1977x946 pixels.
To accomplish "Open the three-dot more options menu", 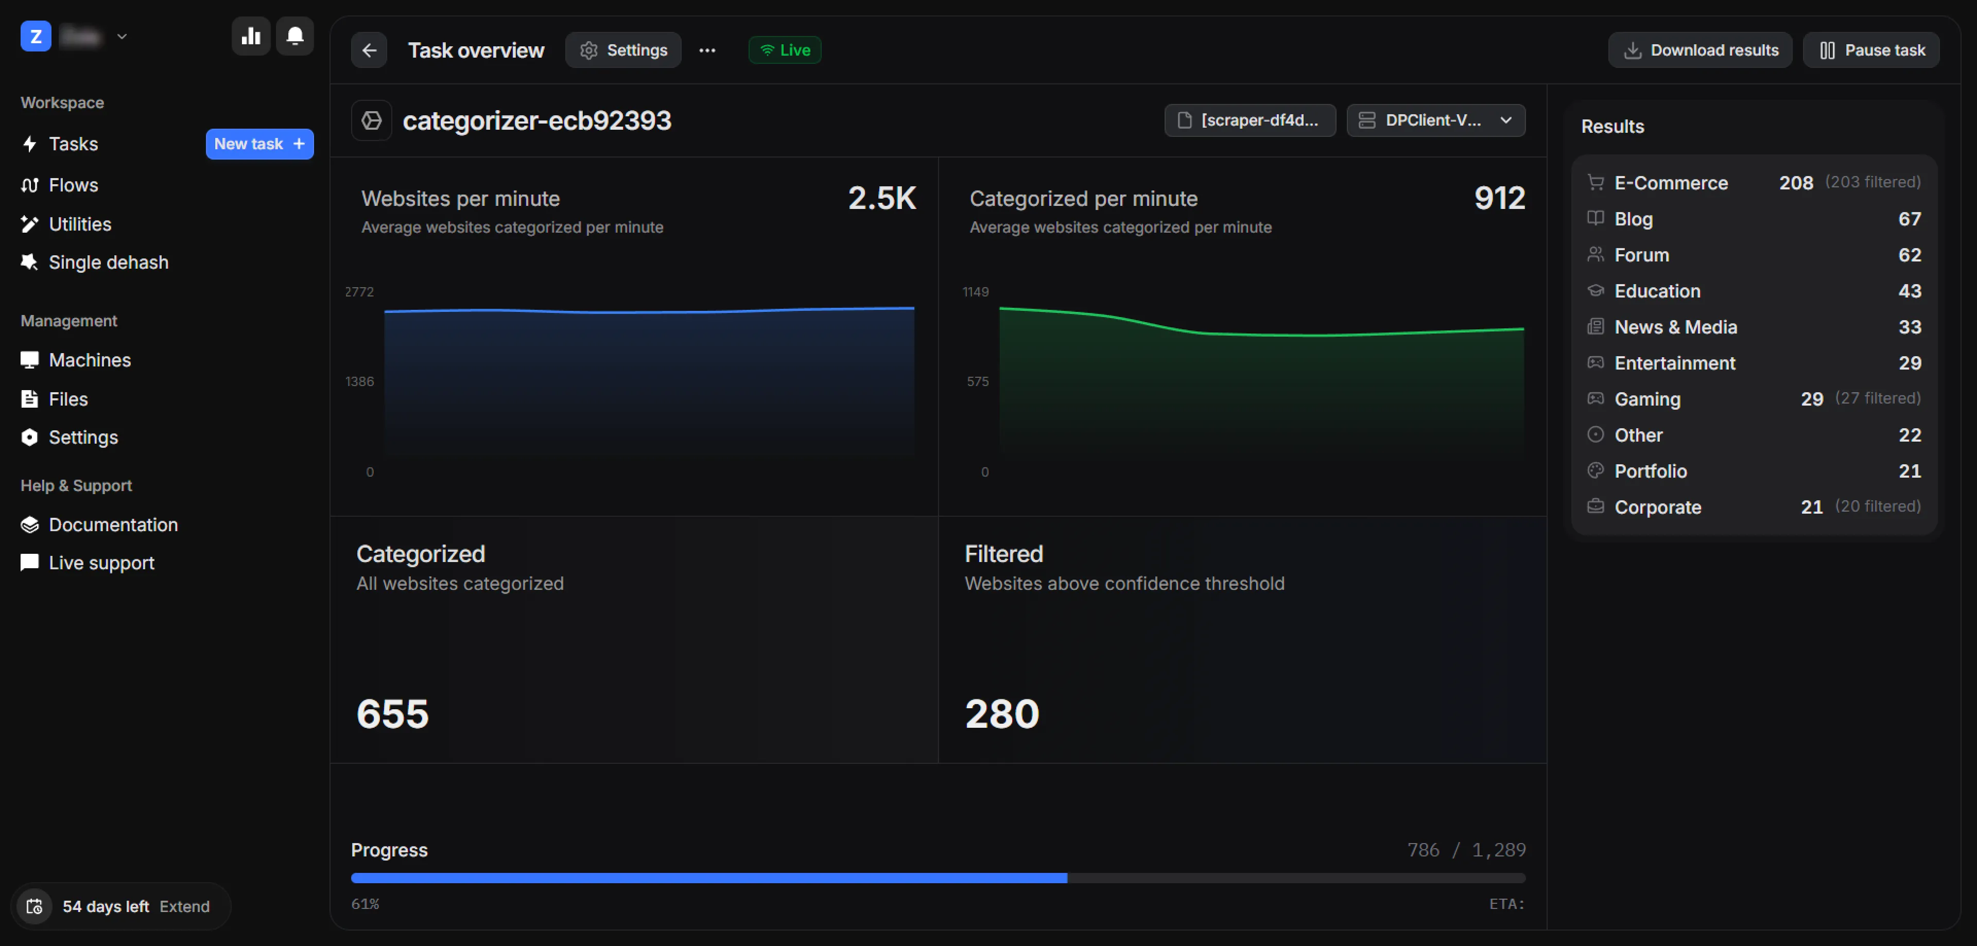I will 707,50.
